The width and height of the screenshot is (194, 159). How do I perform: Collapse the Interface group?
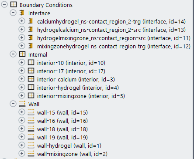click(13, 13)
